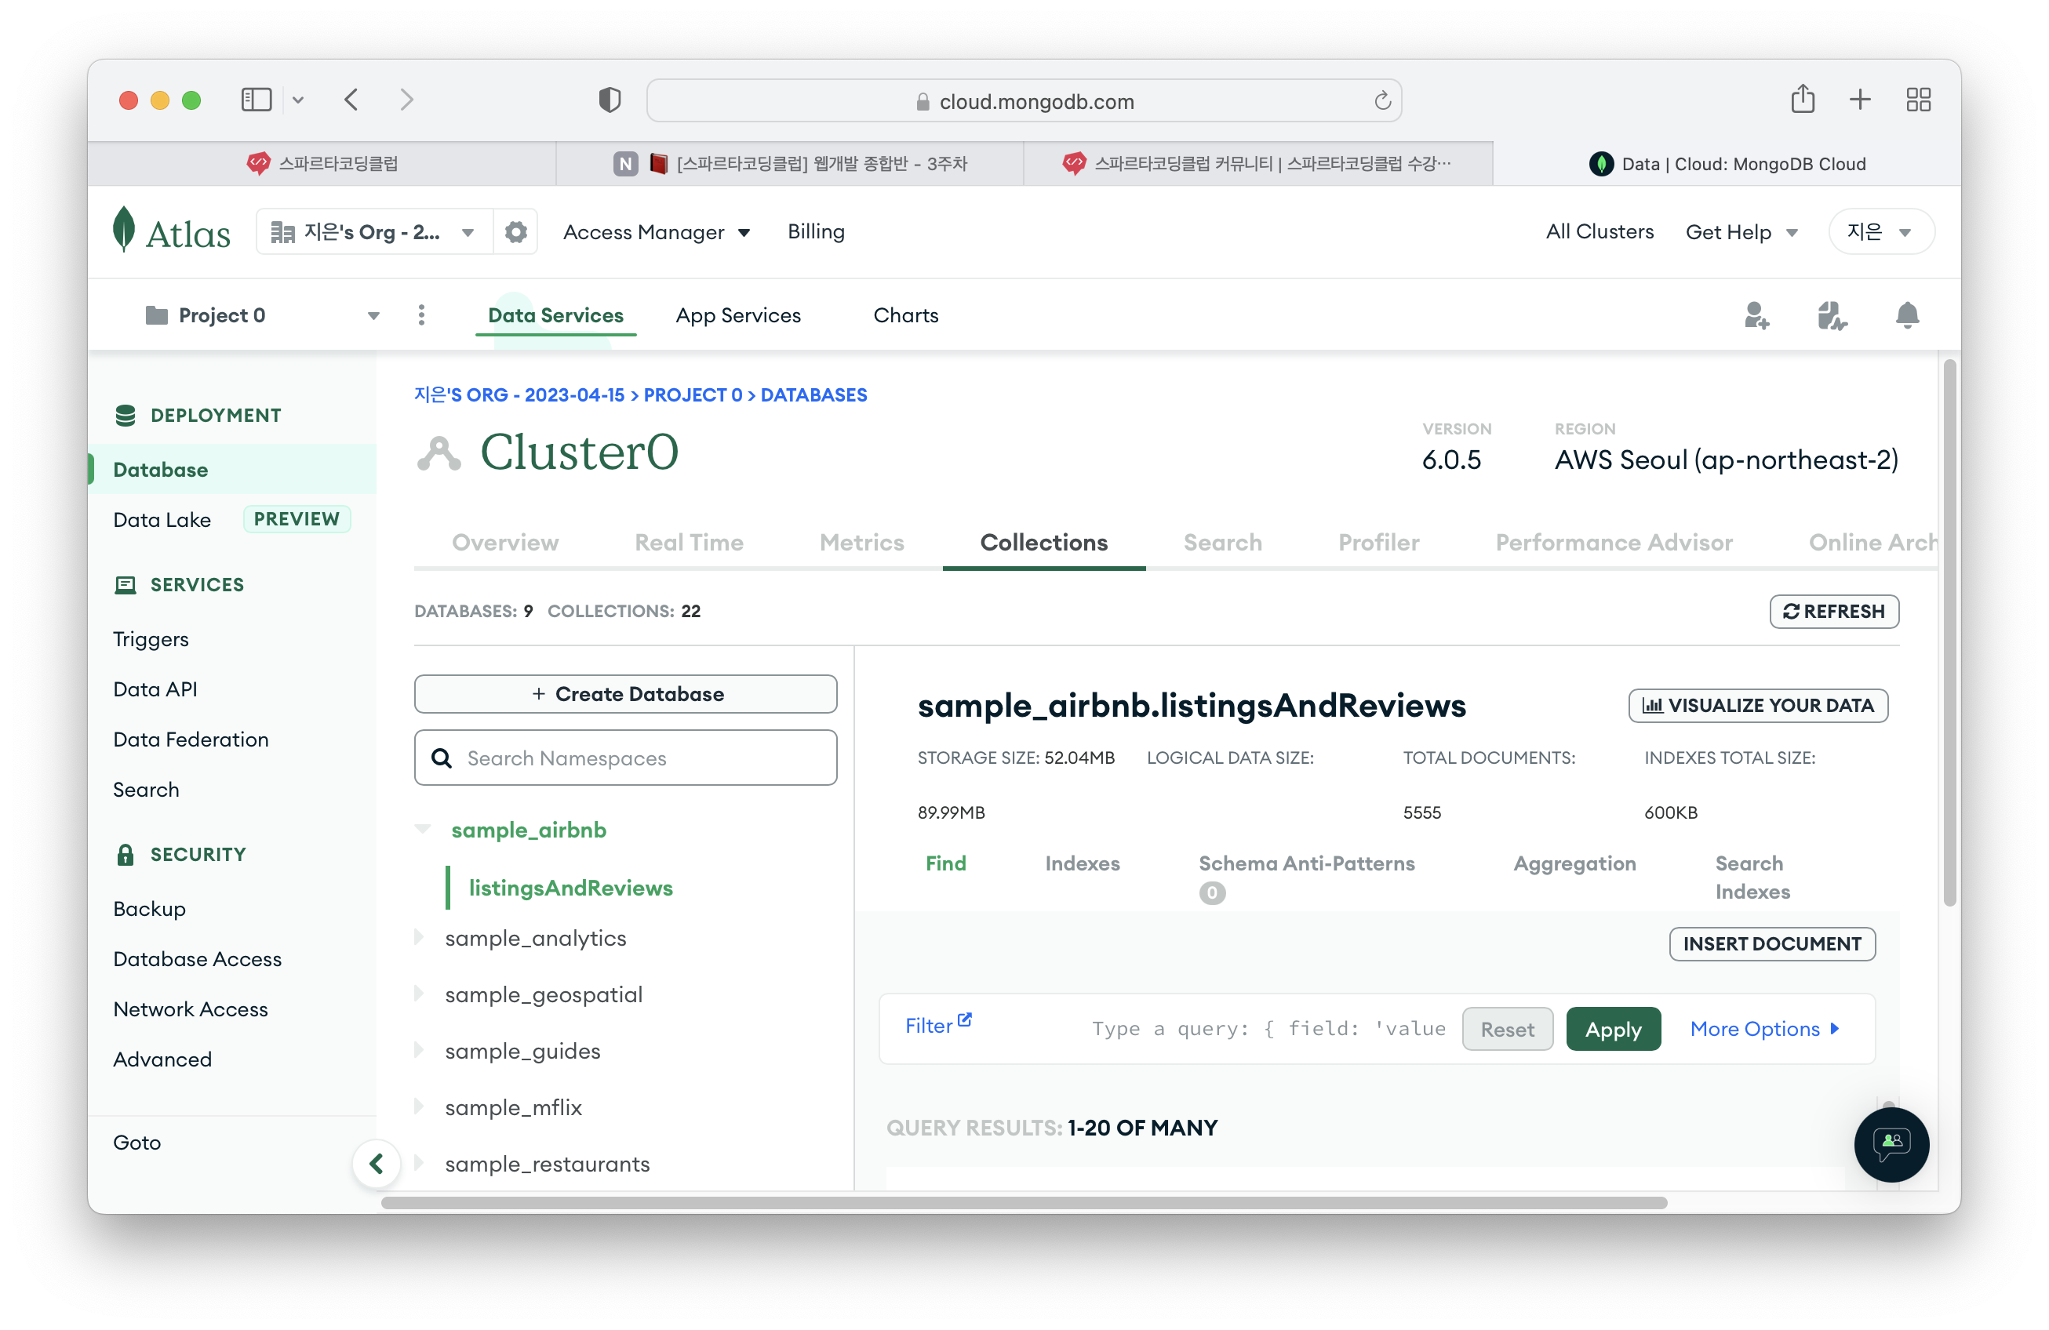The height and width of the screenshot is (1330, 2049).
Task: Switch to the App Services tab
Action: click(738, 315)
